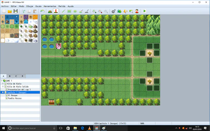
Task: Zoom in on the map
Action: point(94,11)
